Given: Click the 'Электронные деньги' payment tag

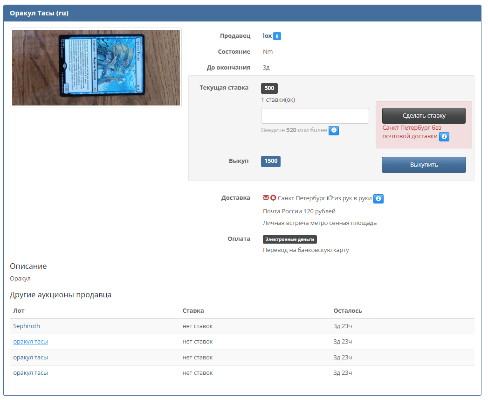Looking at the screenshot, I should tap(289, 239).
